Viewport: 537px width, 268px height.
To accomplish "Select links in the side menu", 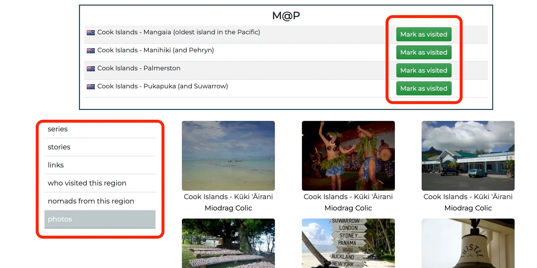I will [x=56, y=165].
